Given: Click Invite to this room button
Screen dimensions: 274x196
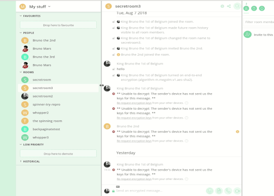Looking at the screenshot, I should [259, 35].
